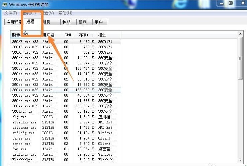This screenshot has width=247, height=166.
Task: Open the 帮助(H) menu
Action: tap(65, 13)
